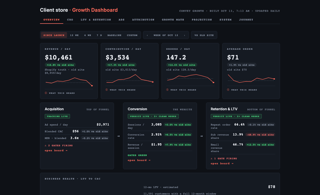Viewport: 320px width, 195px height.
Task: Click the 1 Gate Firing warning
Action: point(224,158)
